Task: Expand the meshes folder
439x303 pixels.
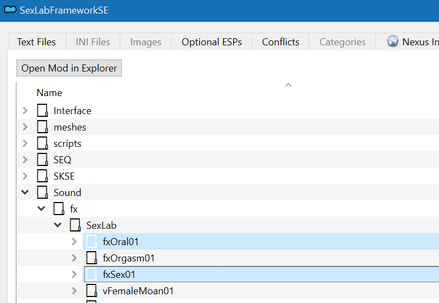Action: (25, 127)
